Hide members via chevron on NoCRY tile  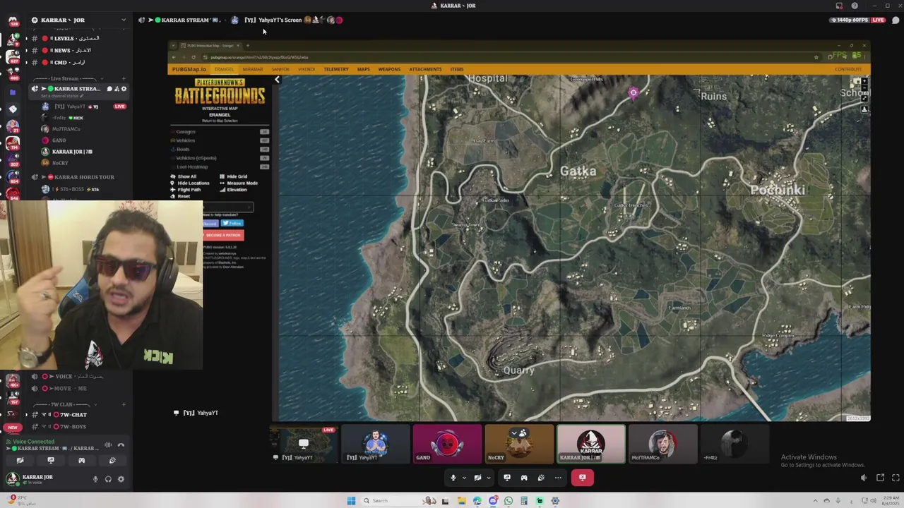pyautogui.click(x=519, y=433)
